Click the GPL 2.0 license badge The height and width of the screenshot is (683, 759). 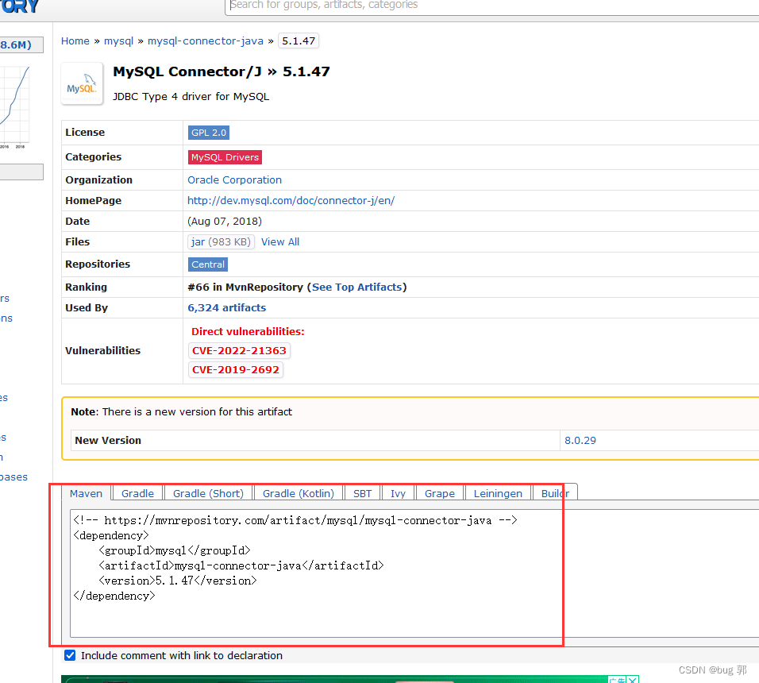coord(209,133)
